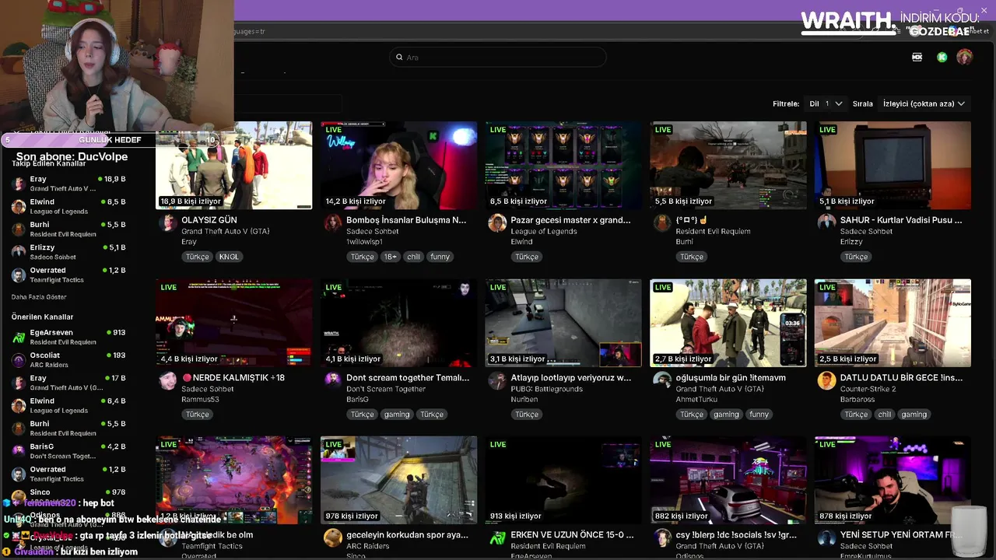Click Barbaross avatar beside DATLU DATLU title
Image resolution: width=996 pixels, height=560 pixels.
tap(826, 381)
